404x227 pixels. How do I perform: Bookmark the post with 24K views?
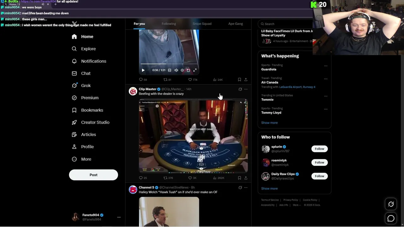coord(240,80)
